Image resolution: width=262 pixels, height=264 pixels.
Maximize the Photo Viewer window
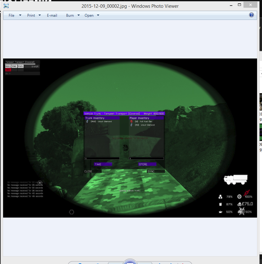(x=239, y=5)
